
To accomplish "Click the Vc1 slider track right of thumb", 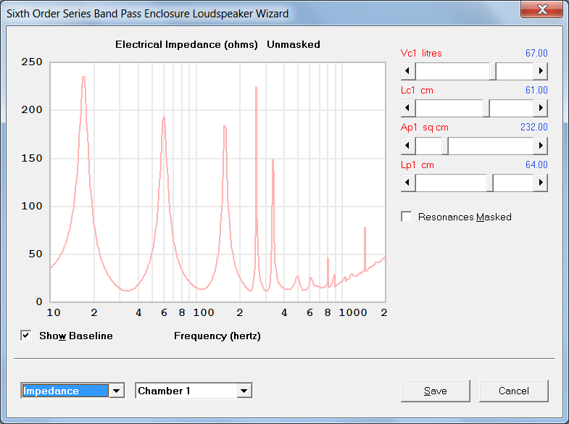I will [515, 71].
